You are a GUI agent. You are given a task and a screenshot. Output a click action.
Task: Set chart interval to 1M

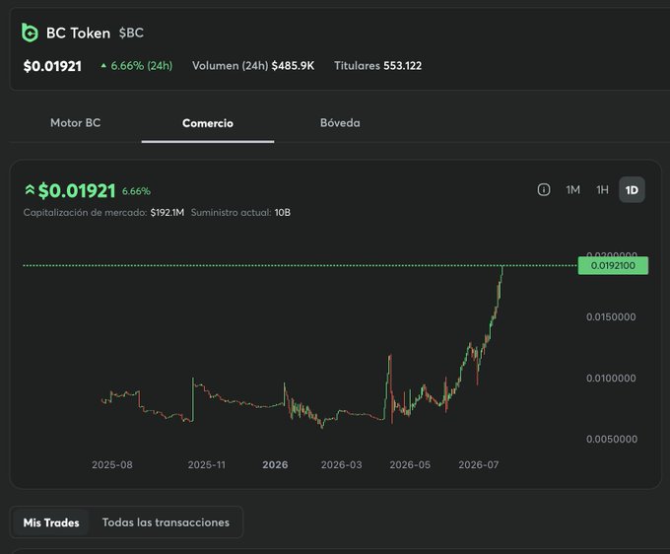tap(573, 190)
